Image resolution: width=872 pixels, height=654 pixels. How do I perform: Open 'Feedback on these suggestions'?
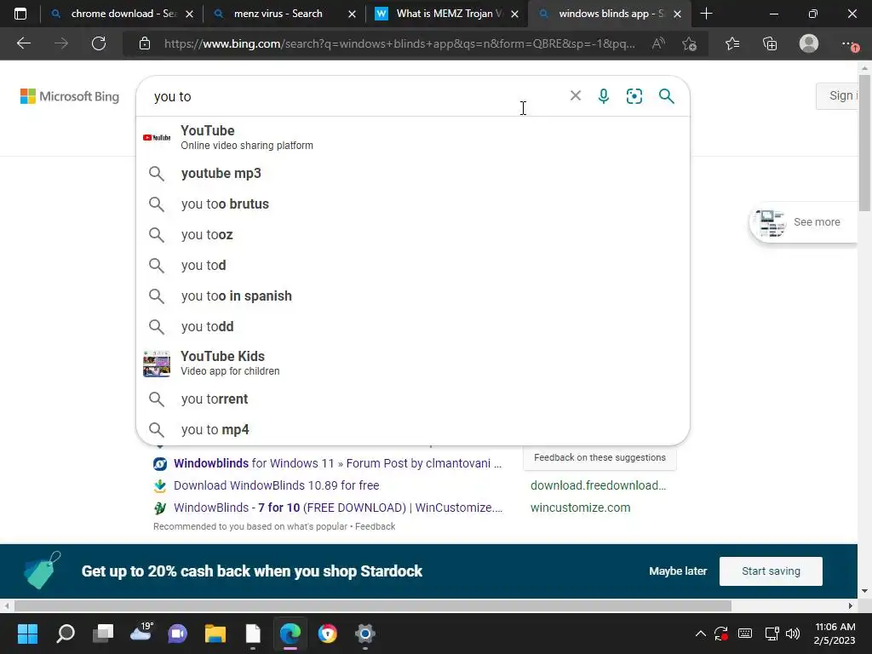pyautogui.click(x=599, y=457)
